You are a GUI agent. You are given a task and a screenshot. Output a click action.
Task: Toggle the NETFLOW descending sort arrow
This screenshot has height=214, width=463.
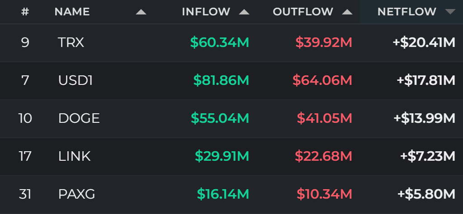click(x=450, y=12)
